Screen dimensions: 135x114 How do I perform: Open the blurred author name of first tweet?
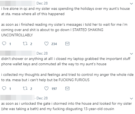click(x=18, y=3)
